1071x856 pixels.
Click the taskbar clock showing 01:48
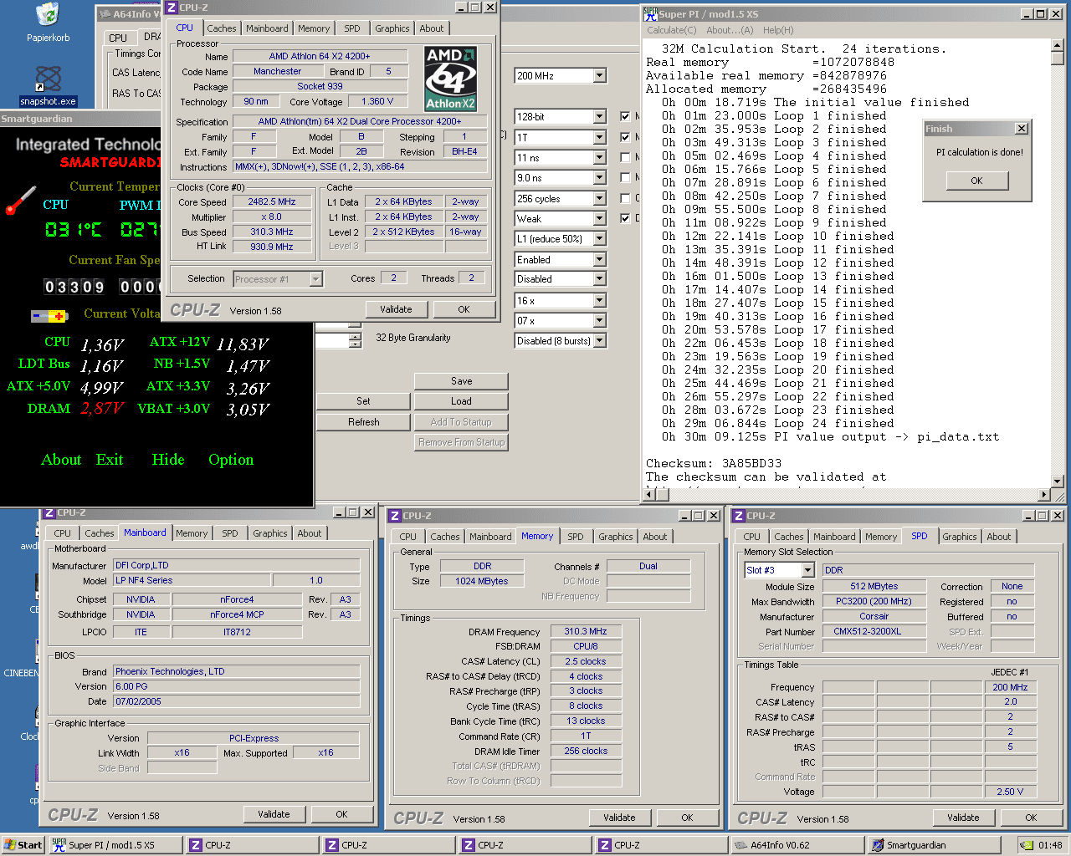[x=1050, y=845]
